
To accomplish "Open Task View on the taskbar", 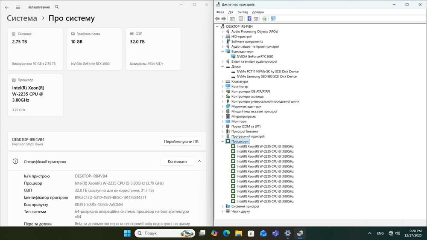I will [202, 233].
